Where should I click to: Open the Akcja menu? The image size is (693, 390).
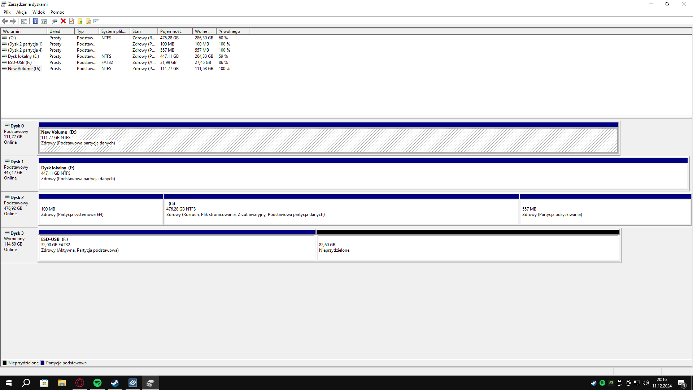(21, 12)
